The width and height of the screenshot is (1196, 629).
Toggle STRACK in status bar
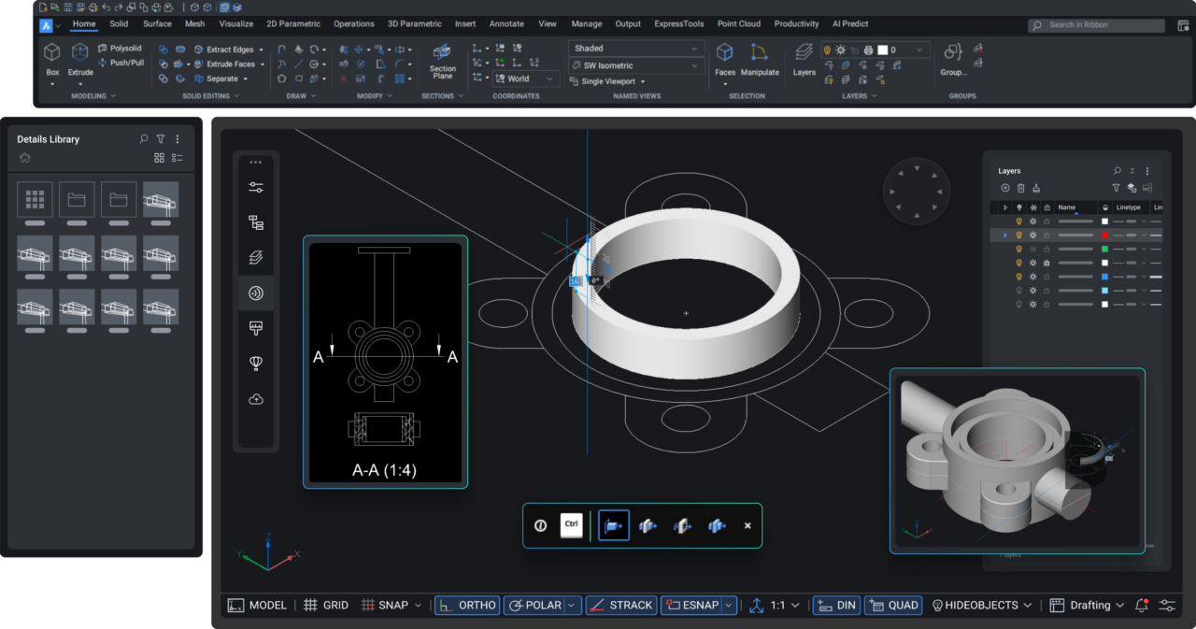pos(621,606)
